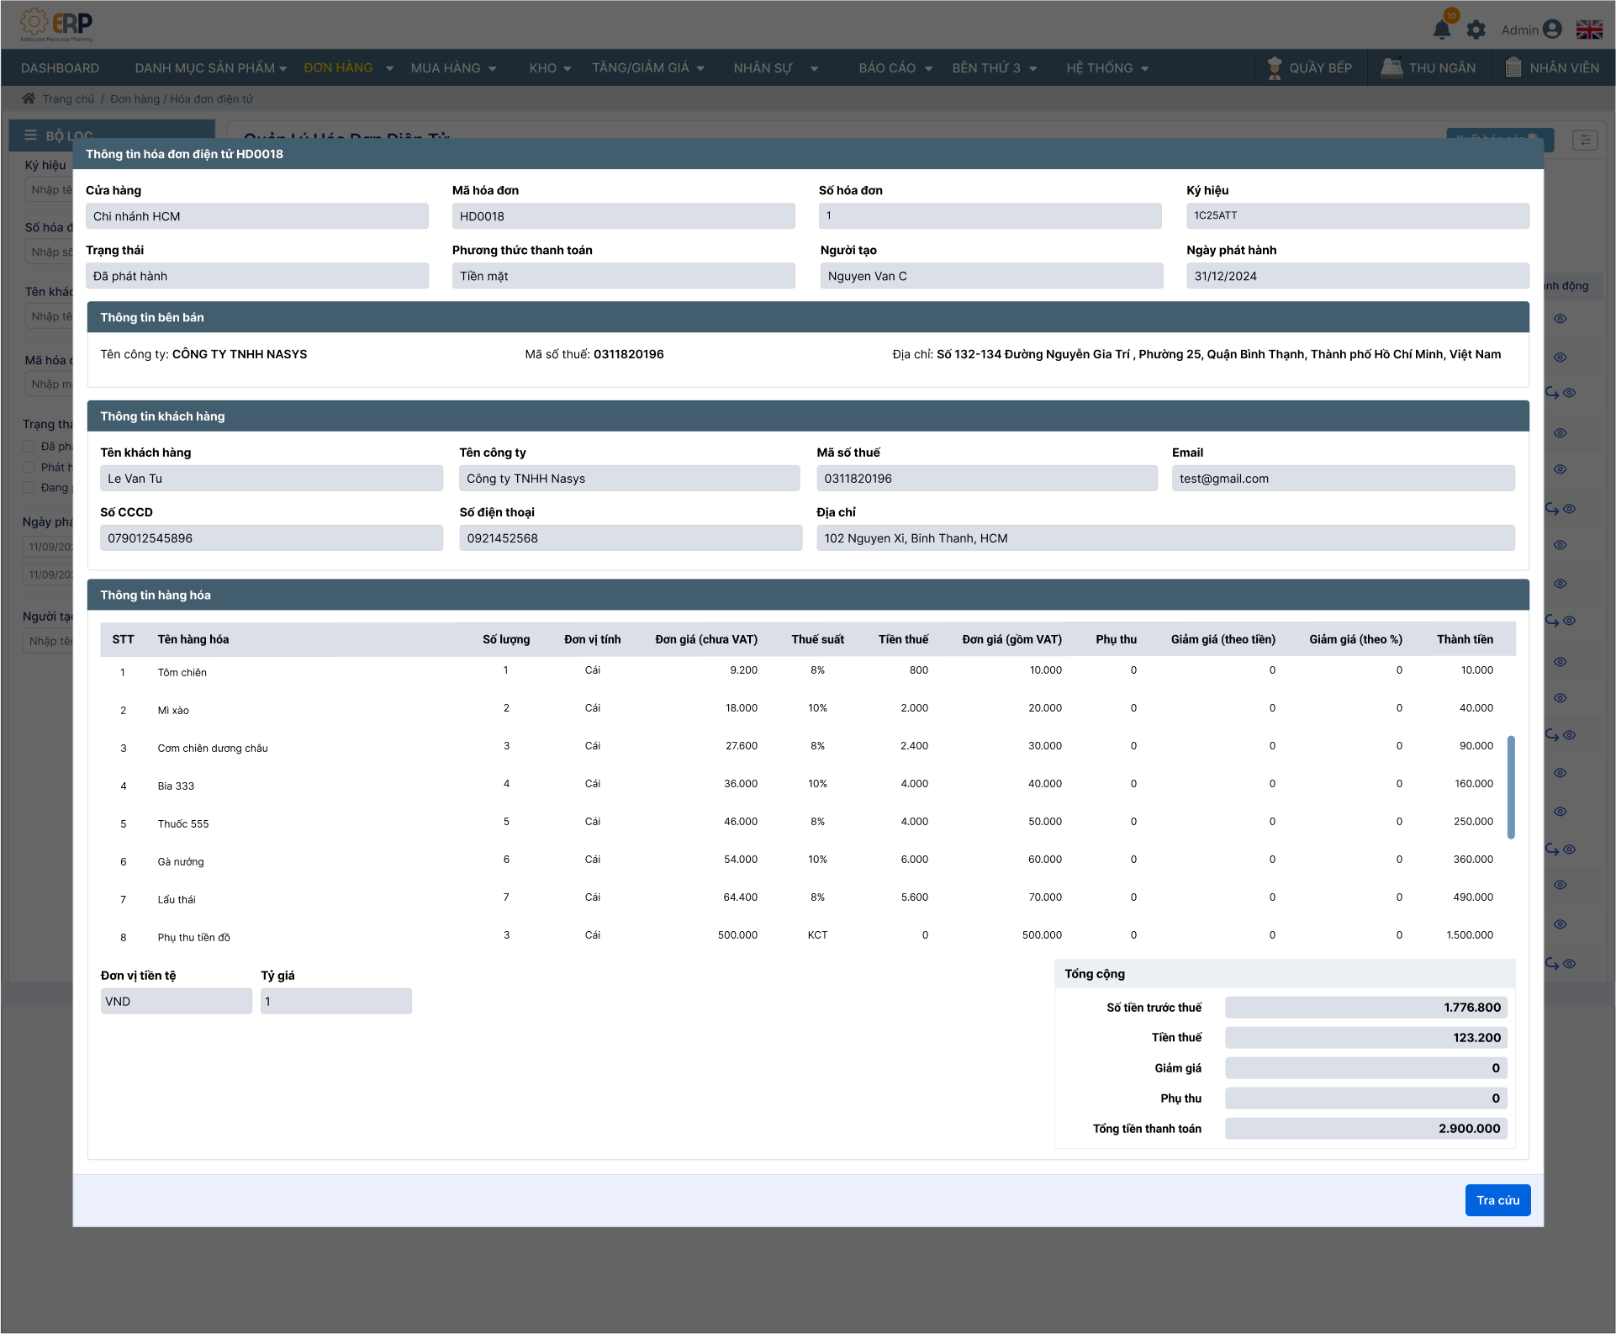1616x1334 pixels.
Task: Click the Người tạo field 'Nguyen Van C'
Action: pyautogui.click(x=991, y=276)
